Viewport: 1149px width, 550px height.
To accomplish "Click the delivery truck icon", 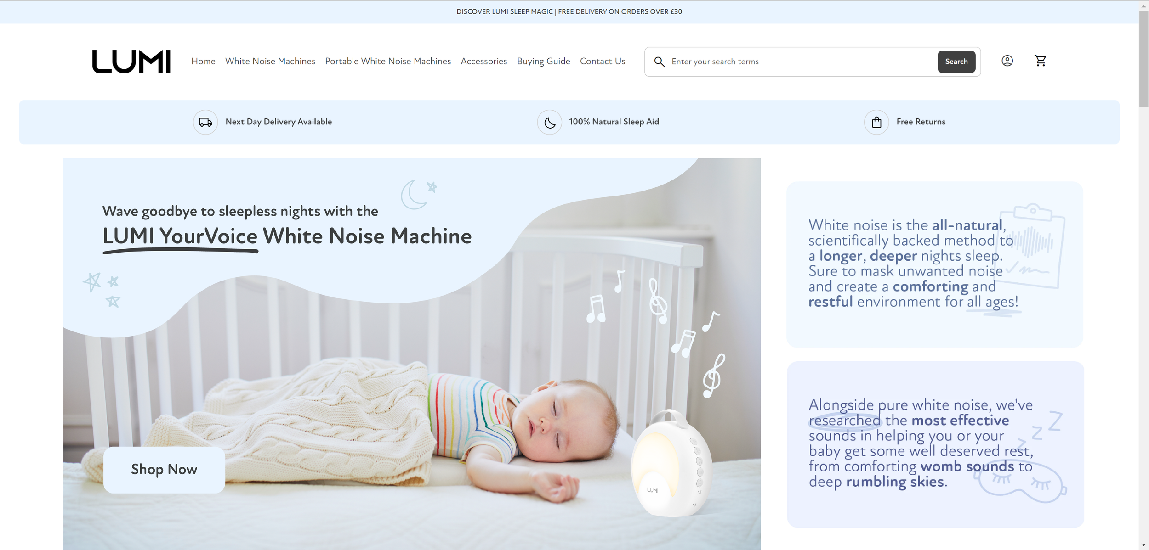I will 205,122.
